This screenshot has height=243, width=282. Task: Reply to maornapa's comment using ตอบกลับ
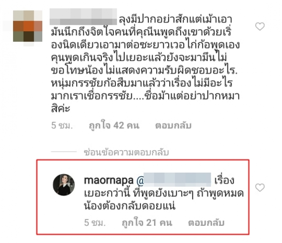(206, 223)
